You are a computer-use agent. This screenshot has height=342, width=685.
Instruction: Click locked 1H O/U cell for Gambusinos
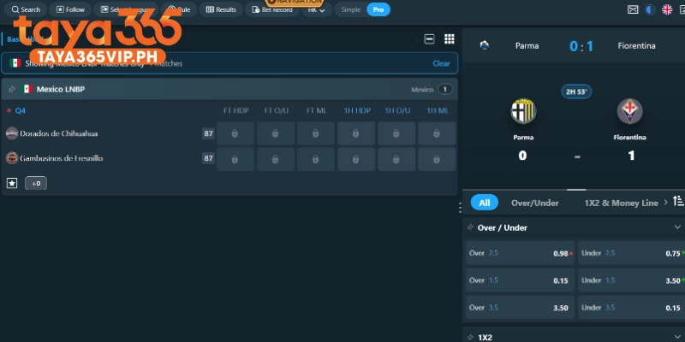pos(396,159)
